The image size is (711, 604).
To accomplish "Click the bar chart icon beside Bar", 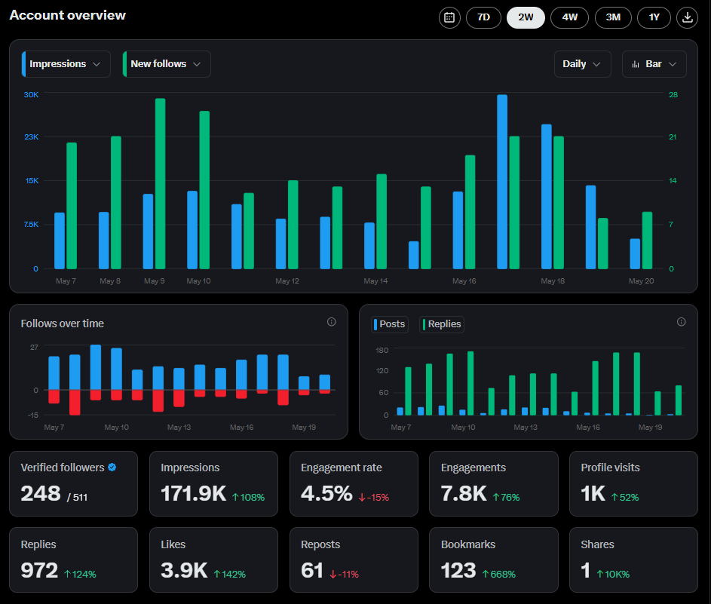I will [636, 64].
